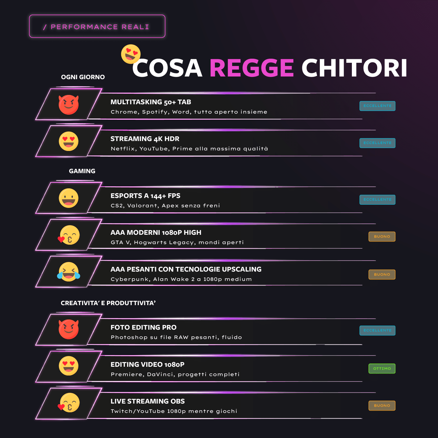Click the heart-eyes emoji beside Editing Video 1080p

[69, 366]
